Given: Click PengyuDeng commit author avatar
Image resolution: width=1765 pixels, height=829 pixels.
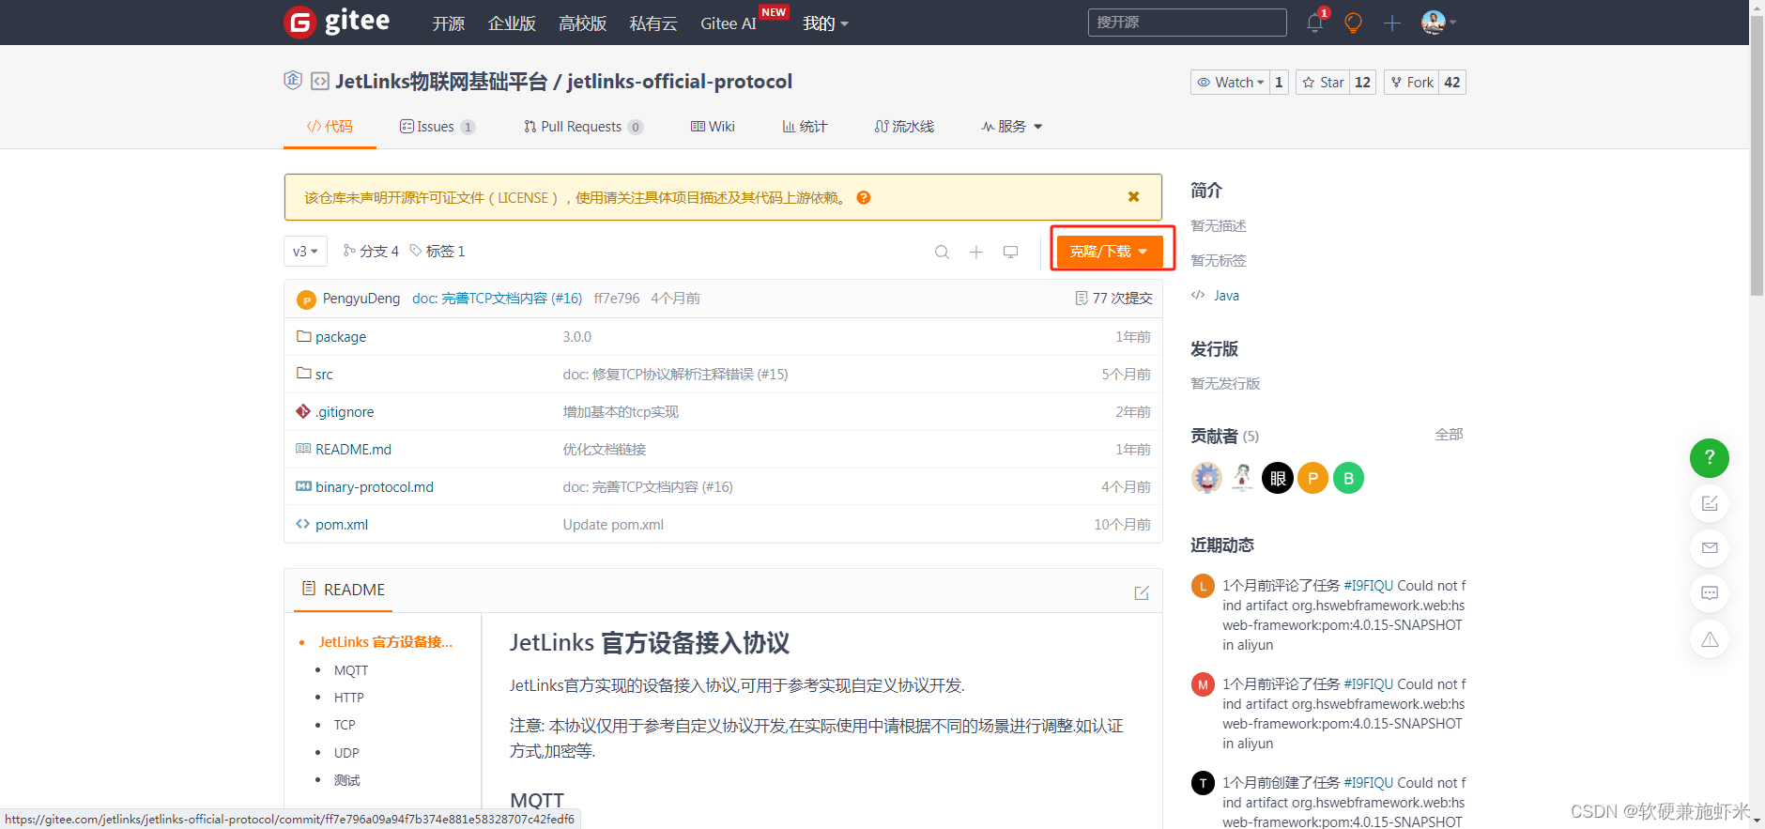Looking at the screenshot, I should (306, 299).
